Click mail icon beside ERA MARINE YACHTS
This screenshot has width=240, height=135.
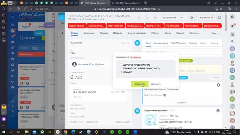coord(118,92)
